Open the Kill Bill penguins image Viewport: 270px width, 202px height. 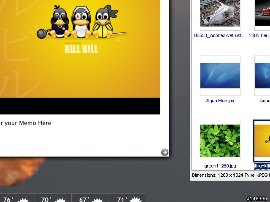(80, 49)
